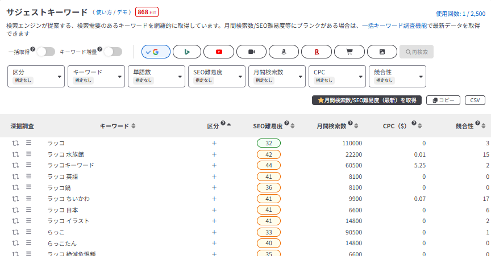Click the コピー button
Image resolution: width=491 pixels, height=256 pixels.
(443, 100)
